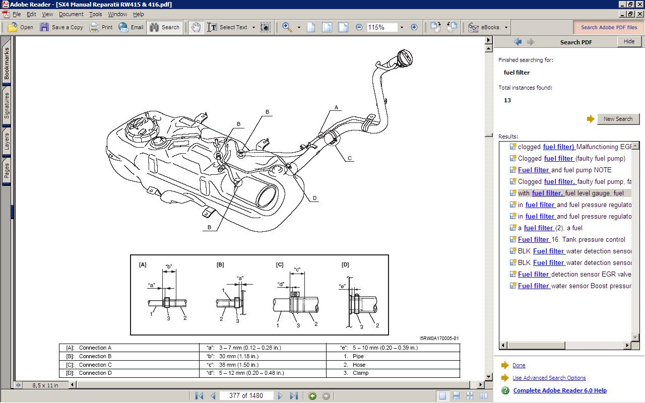
Task: Open Select Text tool dropdown arrow
Action: 253,27
